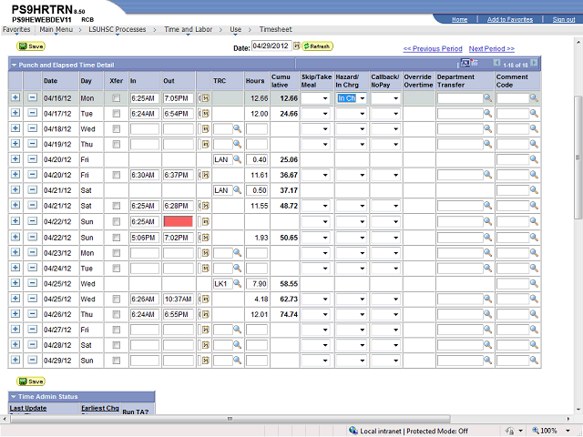The height and width of the screenshot is (437, 583).
Task: Open Callback/NoPay dropdown for 04/16/12
Action: pos(386,98)
